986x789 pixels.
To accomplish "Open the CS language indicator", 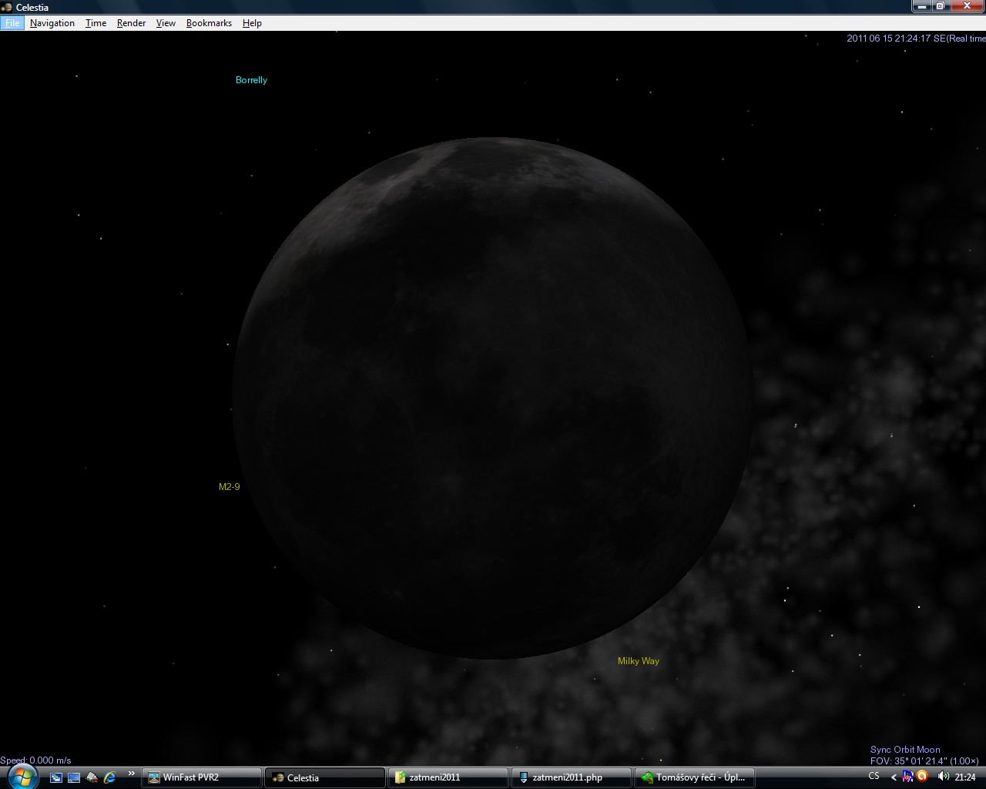I will tap(874, 777).
